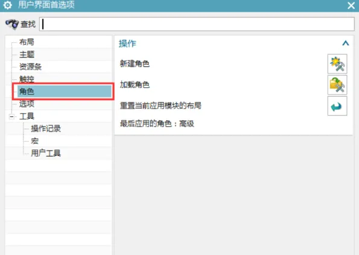Open 操作记录 under 工具
Screen dimensions: 359x255
click(46, 128)
